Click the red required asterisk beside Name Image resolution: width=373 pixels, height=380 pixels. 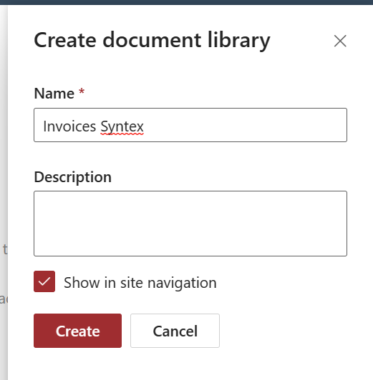pos(82,92)
